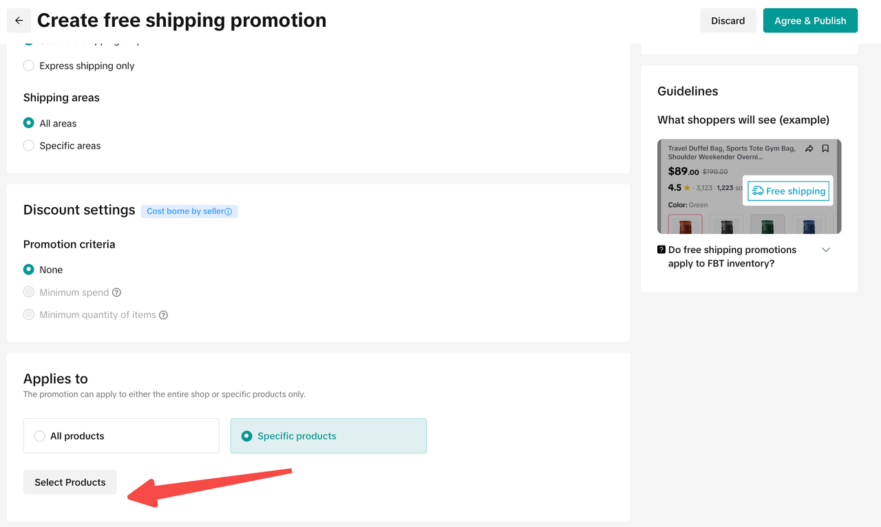Expand the FBT inventory question chevron
This screenshot has height=527, width=881.
tap(826, 250)
